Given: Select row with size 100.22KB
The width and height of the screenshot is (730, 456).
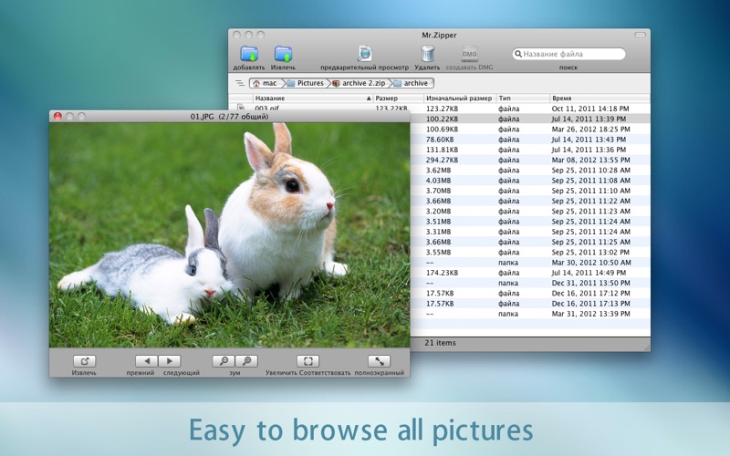Looking at the screenshot, I should 530,119.
